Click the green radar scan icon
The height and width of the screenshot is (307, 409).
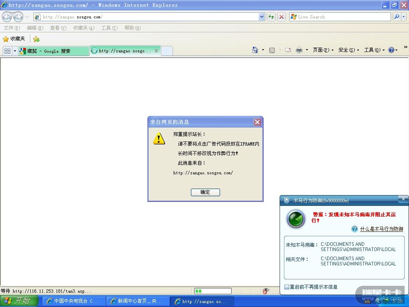(296, 219)
